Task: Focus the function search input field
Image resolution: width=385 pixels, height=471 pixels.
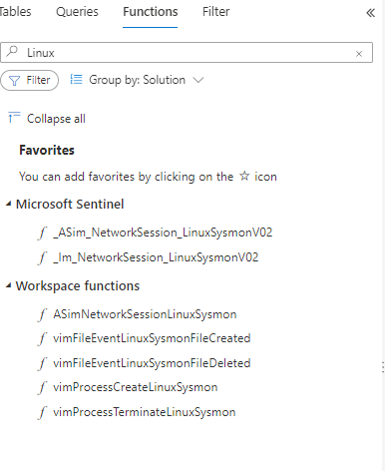Action: 187,52
